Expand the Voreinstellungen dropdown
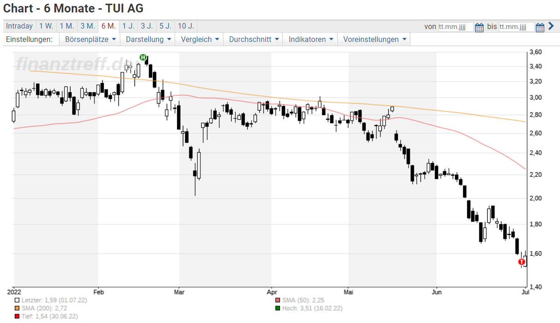Screen dimensions: 560x323 pyautogui.click(x=374, y=40)
